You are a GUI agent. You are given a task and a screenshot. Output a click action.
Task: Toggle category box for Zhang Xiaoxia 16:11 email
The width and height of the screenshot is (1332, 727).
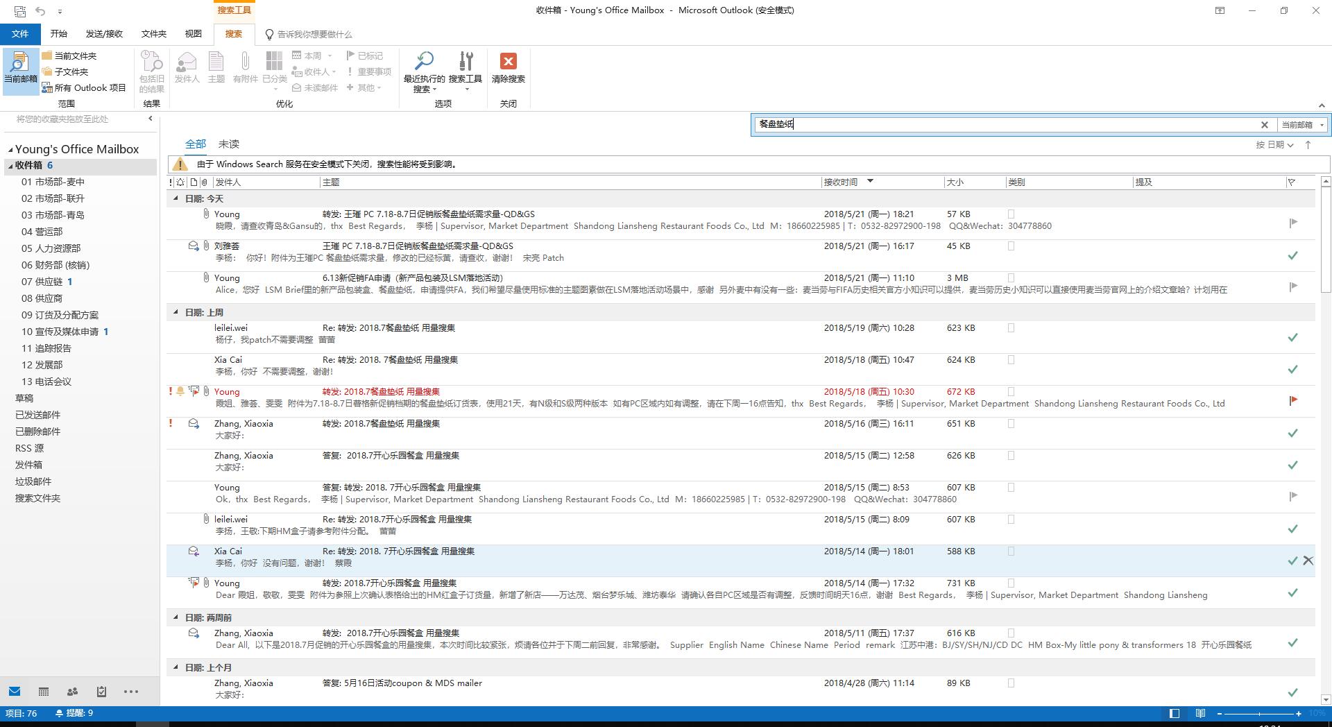pos(1011,424)
